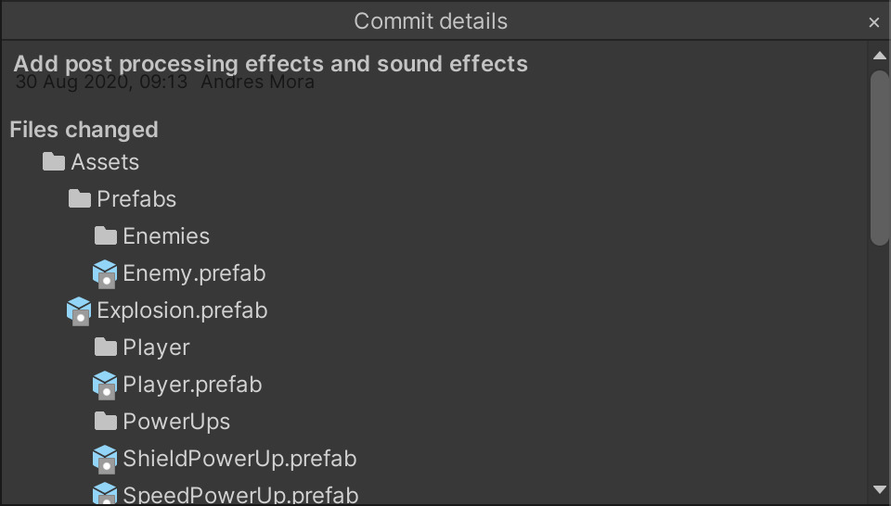
Task: Click the Player.prefab cube icon
Action: pos(105,386)
